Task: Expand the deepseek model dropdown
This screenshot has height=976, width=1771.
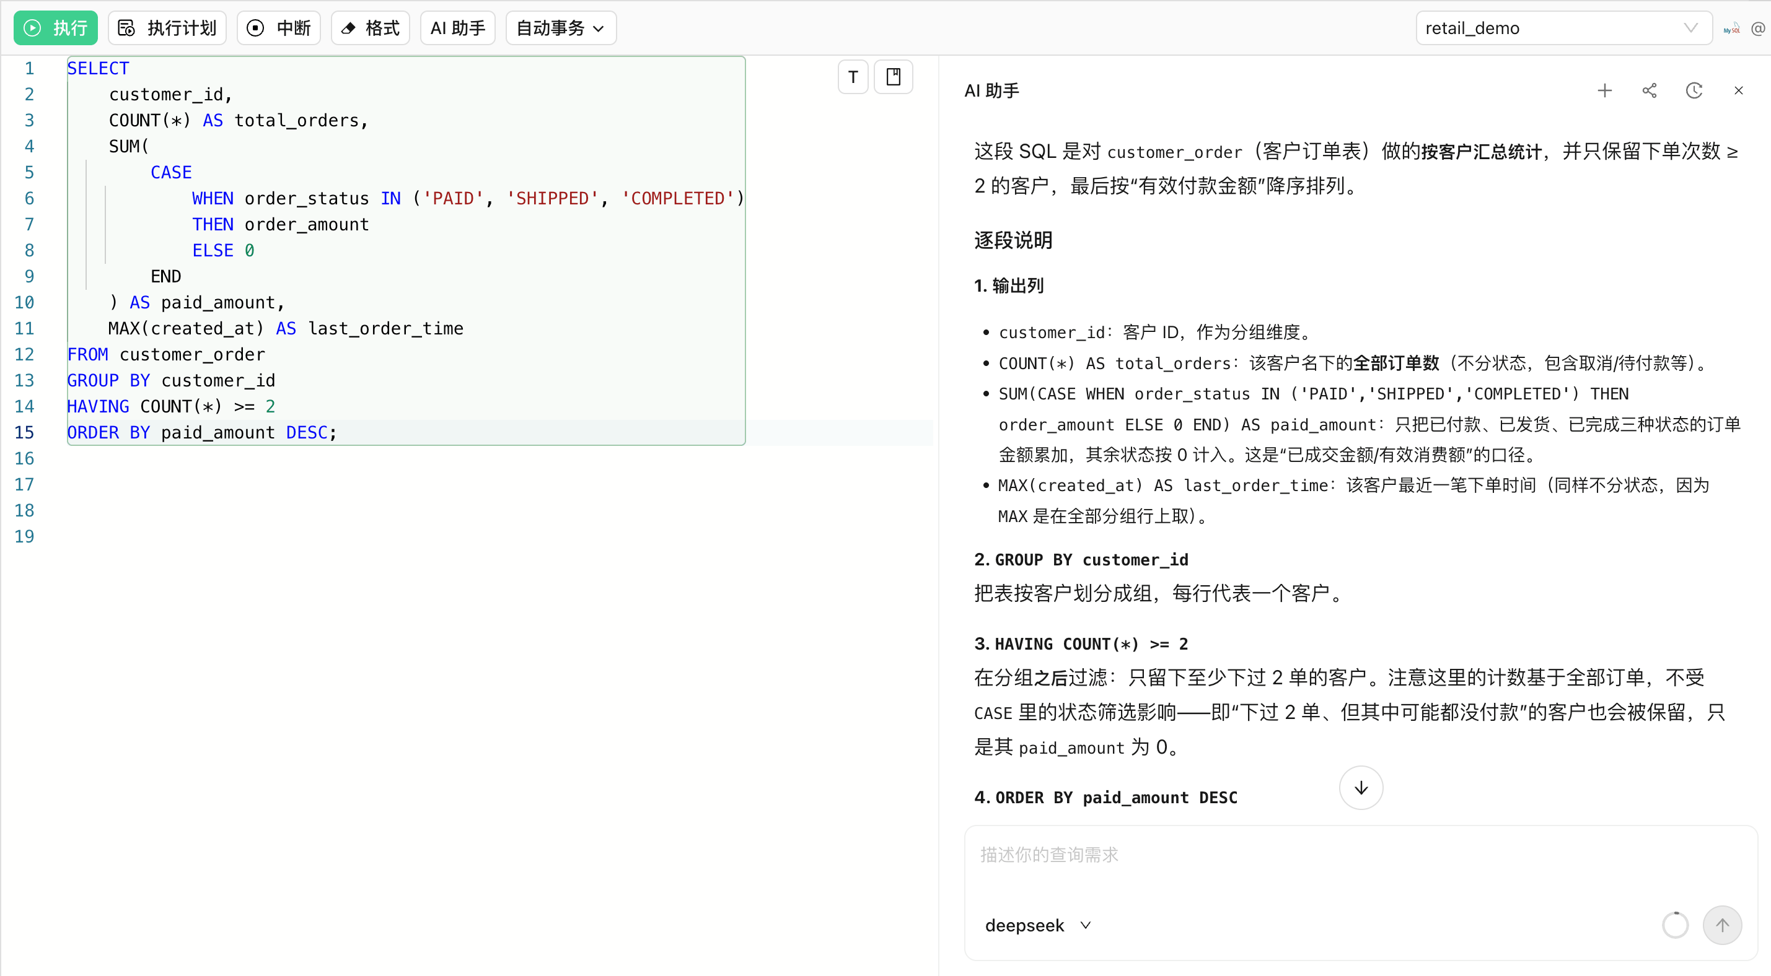Action: pyautogui.click(x=1037, y=925)
